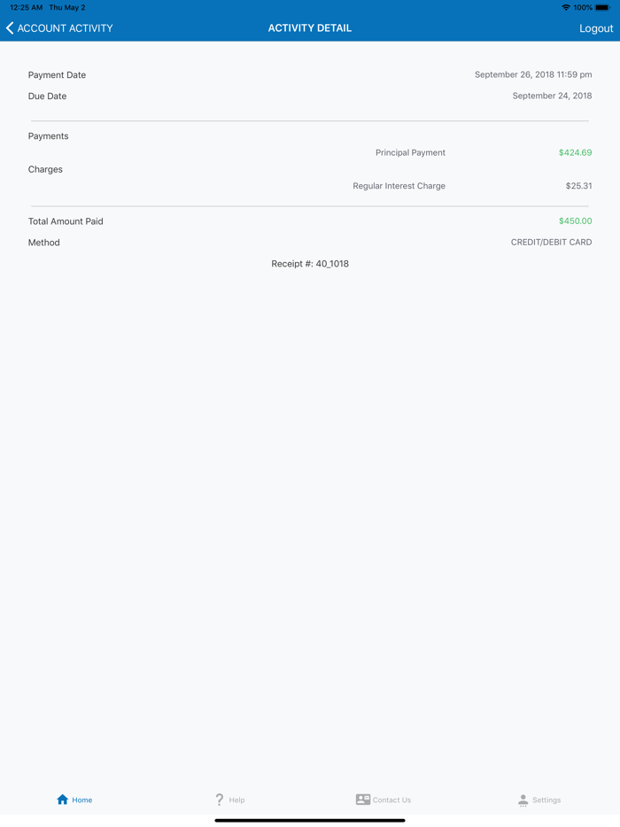Open Help using the question mark icon
The image size is (620, 827).
pos(219,800)
